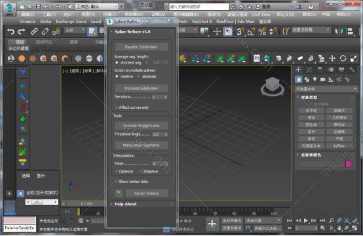
Task: Click the Redo arrow in main toolbar
Action: click(x=22, y=31)
